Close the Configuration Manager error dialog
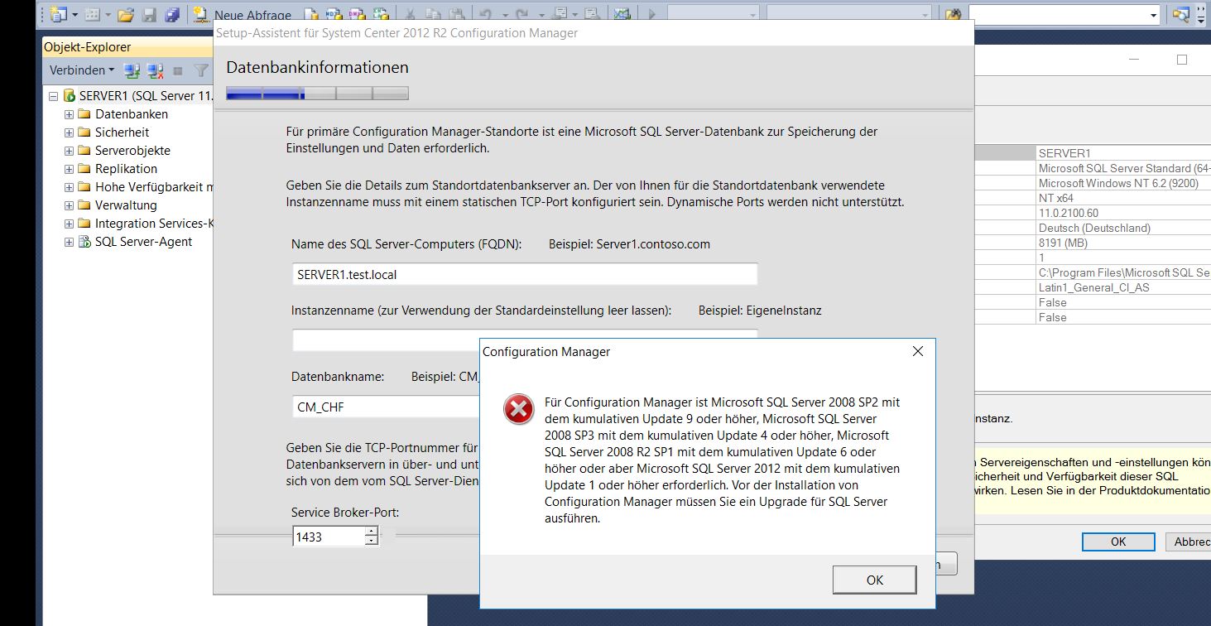Viewport: 1211px width, 626px height. tap(917, 351)
